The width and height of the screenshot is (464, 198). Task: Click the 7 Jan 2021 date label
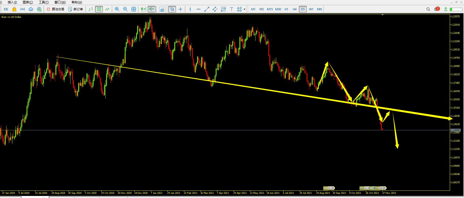157,193
